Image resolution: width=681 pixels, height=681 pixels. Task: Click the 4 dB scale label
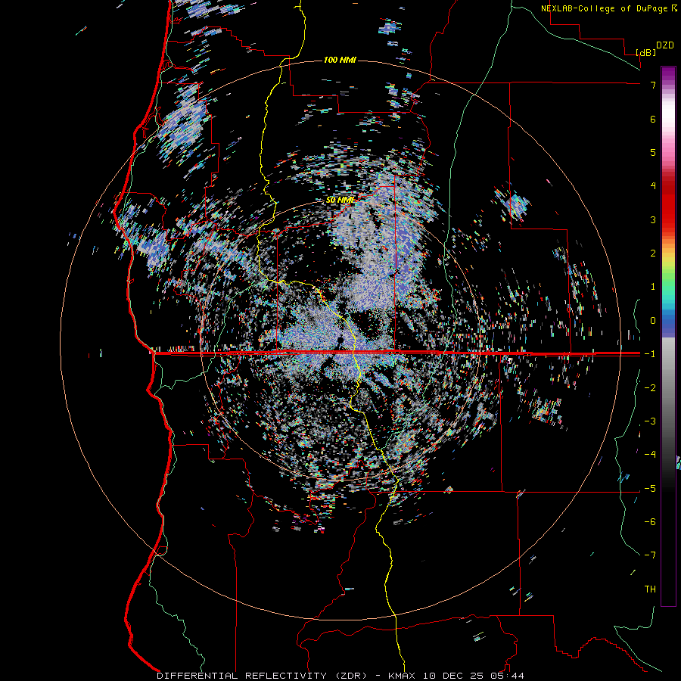click(x=653, y=186)
